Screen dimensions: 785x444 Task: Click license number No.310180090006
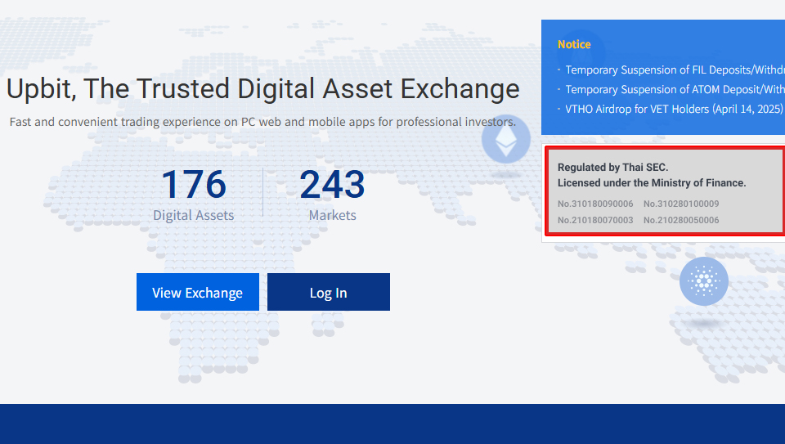coord(595,204)
